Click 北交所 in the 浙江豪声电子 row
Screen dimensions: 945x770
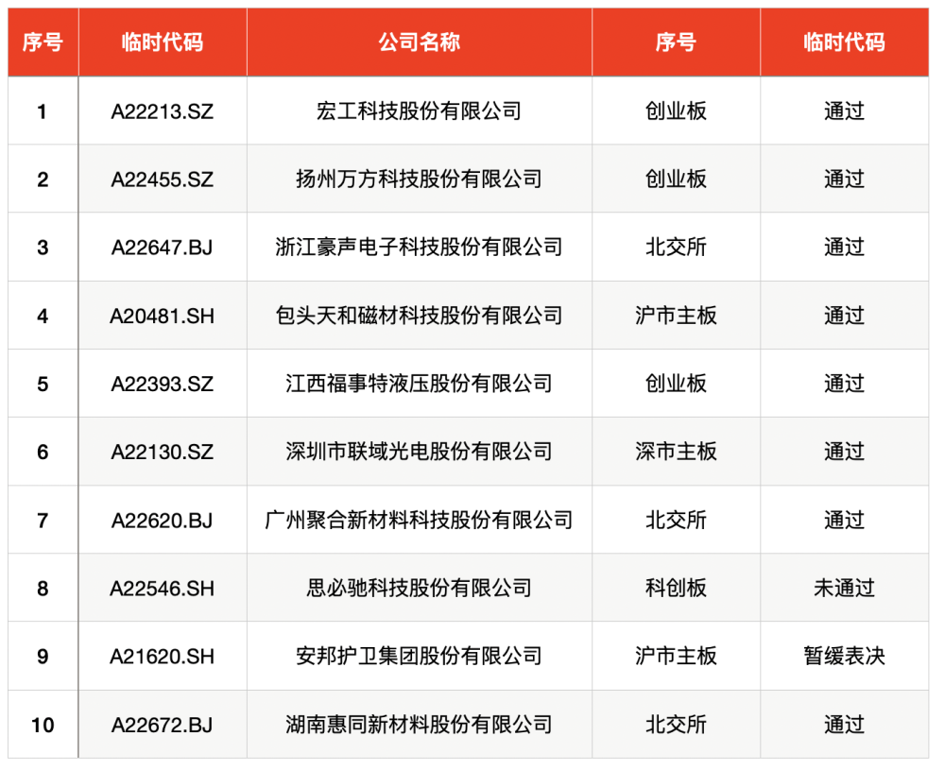[676, 247]
